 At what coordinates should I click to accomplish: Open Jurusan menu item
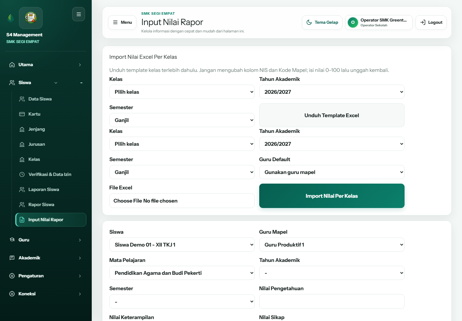coord(51,144)
